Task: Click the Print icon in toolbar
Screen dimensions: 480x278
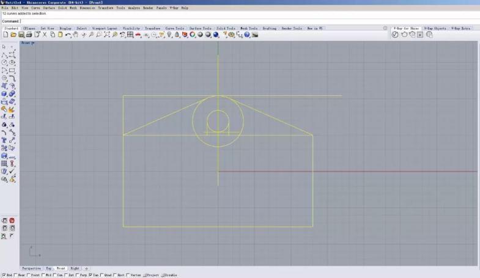Action: point(29,35)
